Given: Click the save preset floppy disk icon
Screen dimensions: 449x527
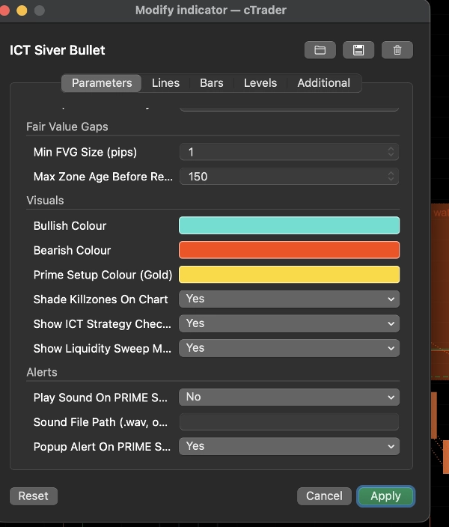Looking at the screenshot, I should 358,50.
